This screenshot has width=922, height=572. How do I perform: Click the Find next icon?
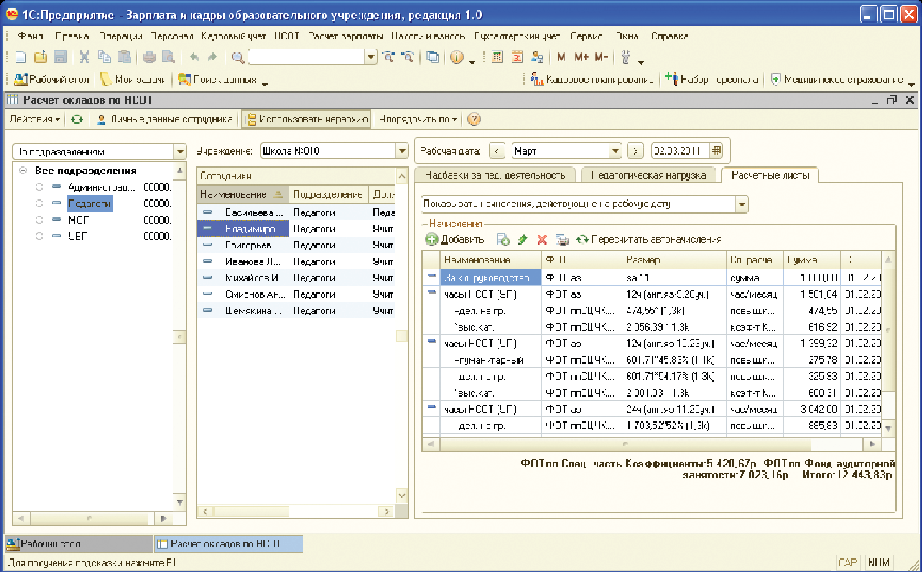(x=388, y=58)
